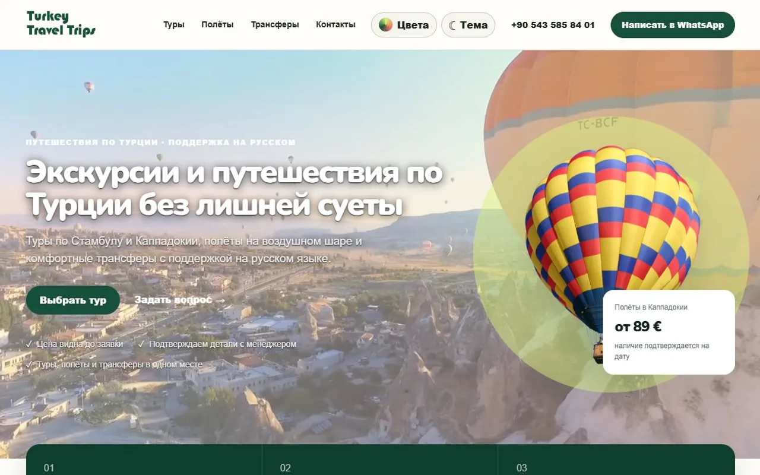The height and width of the screenshot is (475, 760).
Task: Open the Полёты в Каппадокии price card
Action: 669,332
